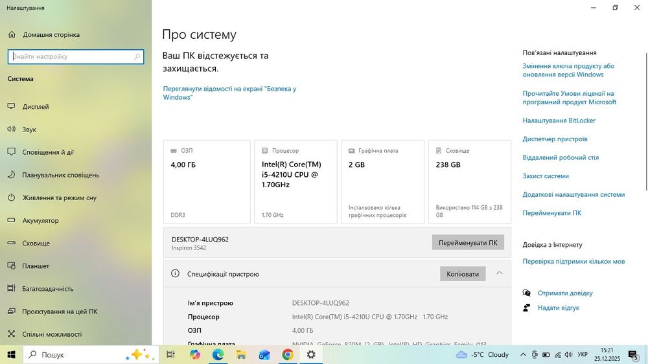This screenshot has width=648, height=364.
Task: Open Живлення та режим сну icon
Action: coord(12,198)
